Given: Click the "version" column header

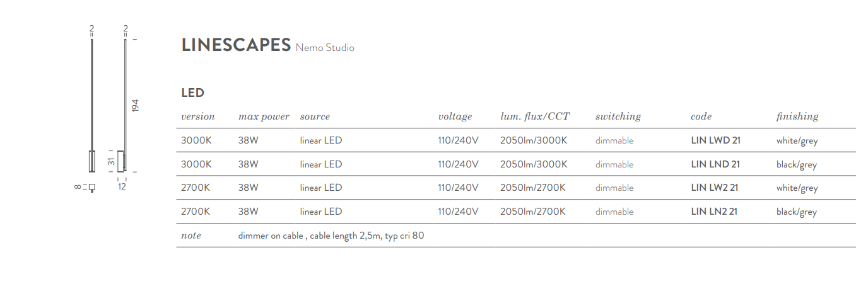Looking at the screenshot, I should (198, 116).
